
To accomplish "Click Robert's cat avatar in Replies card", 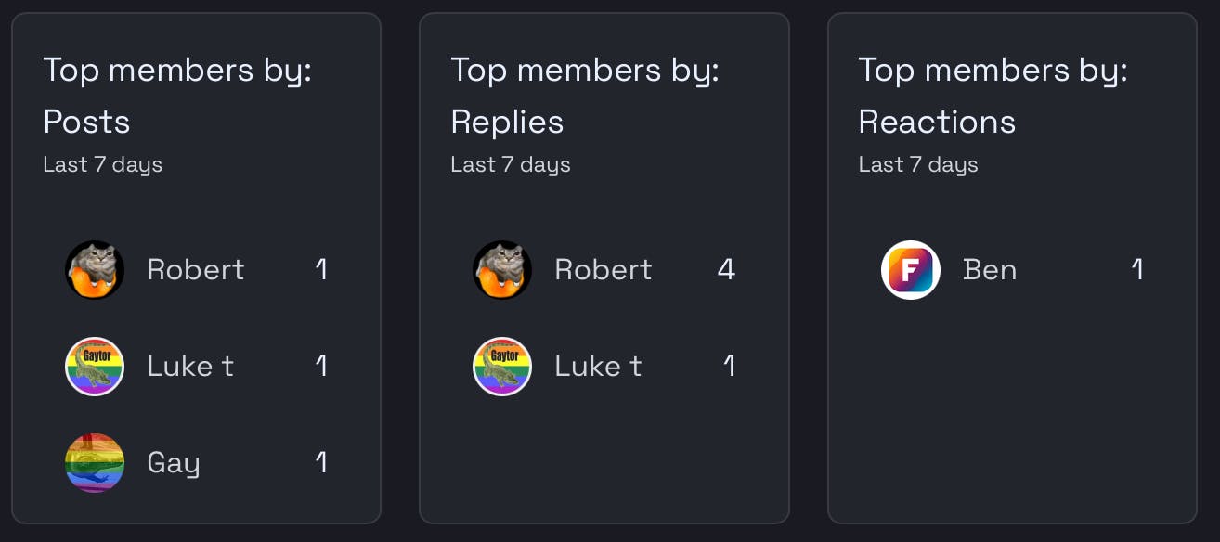I will (502, 270).
